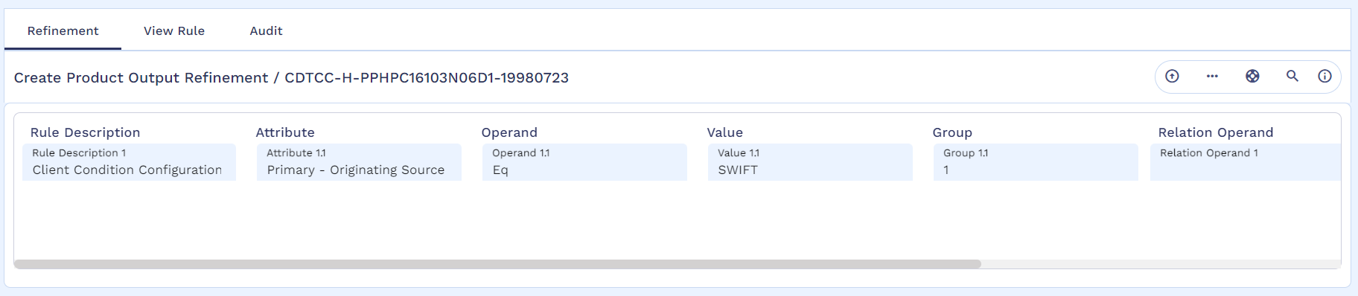The width and height of the screenshot is (1358, 296).
Task: Click the Relation Operand column header
Action: pyautogui.click(x=1216, y=132)
